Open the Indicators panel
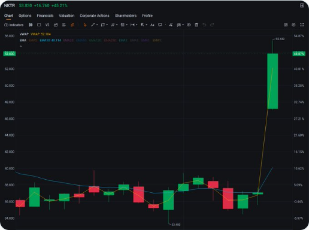The image size is (309, 230). 14,25
